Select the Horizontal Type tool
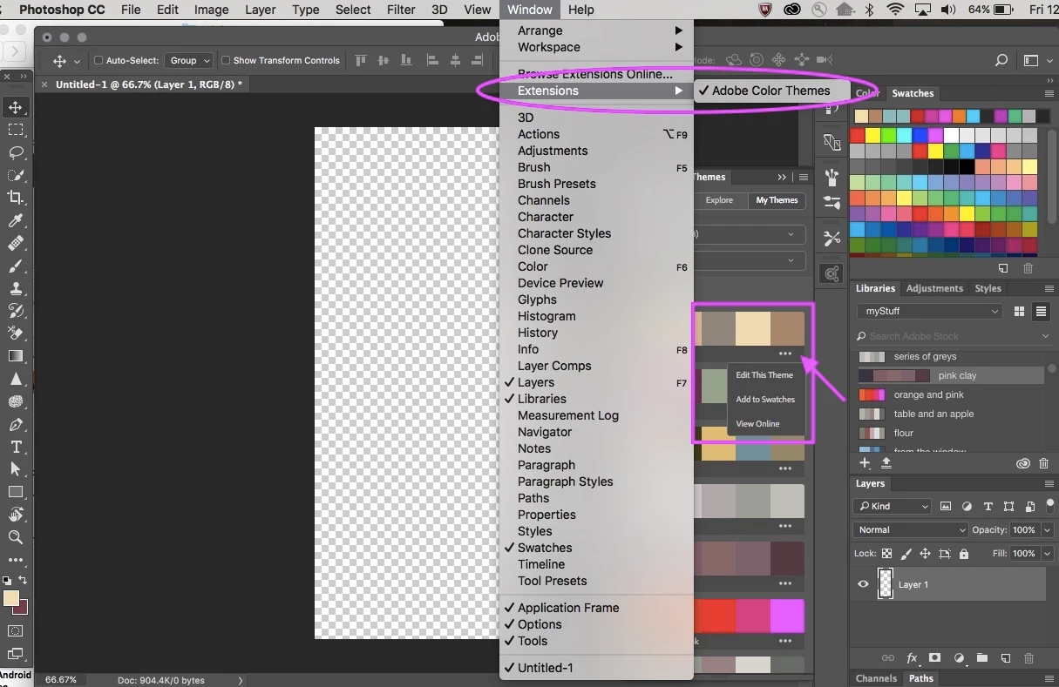 click(x=16, y=447)
